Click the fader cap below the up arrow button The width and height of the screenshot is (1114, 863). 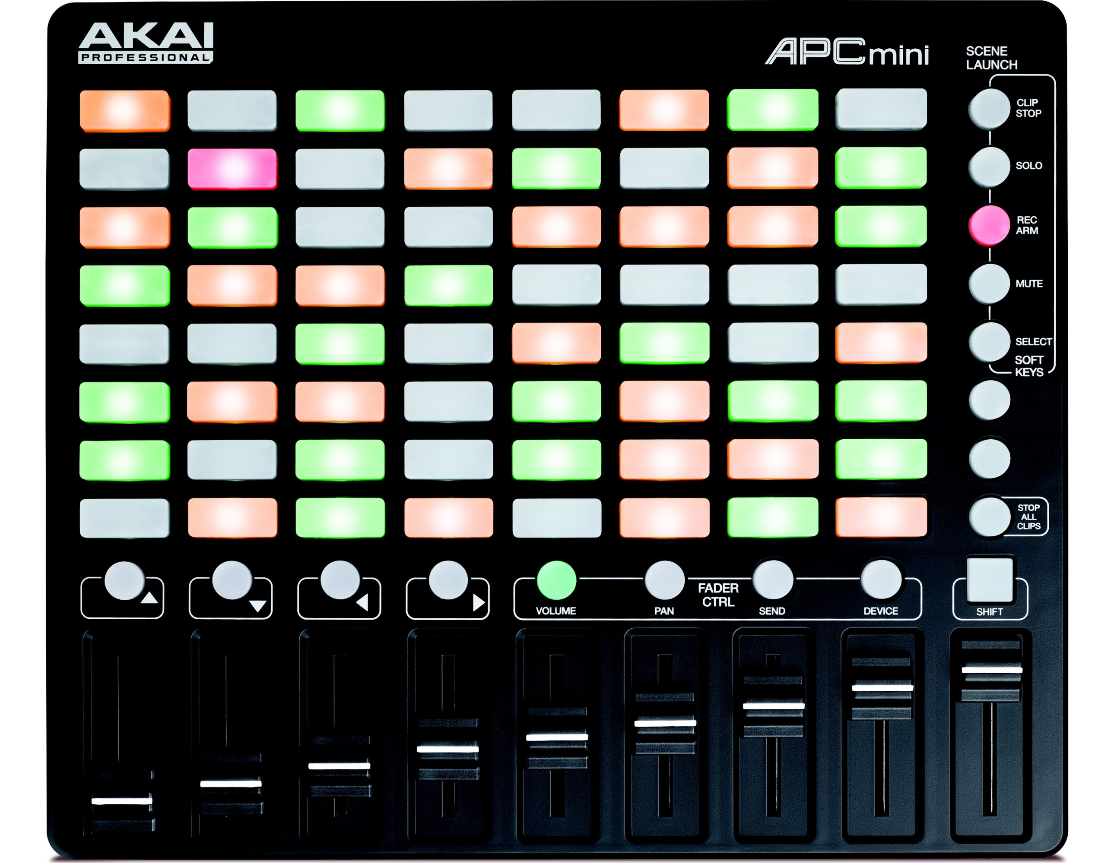click(x=122, y=801)
